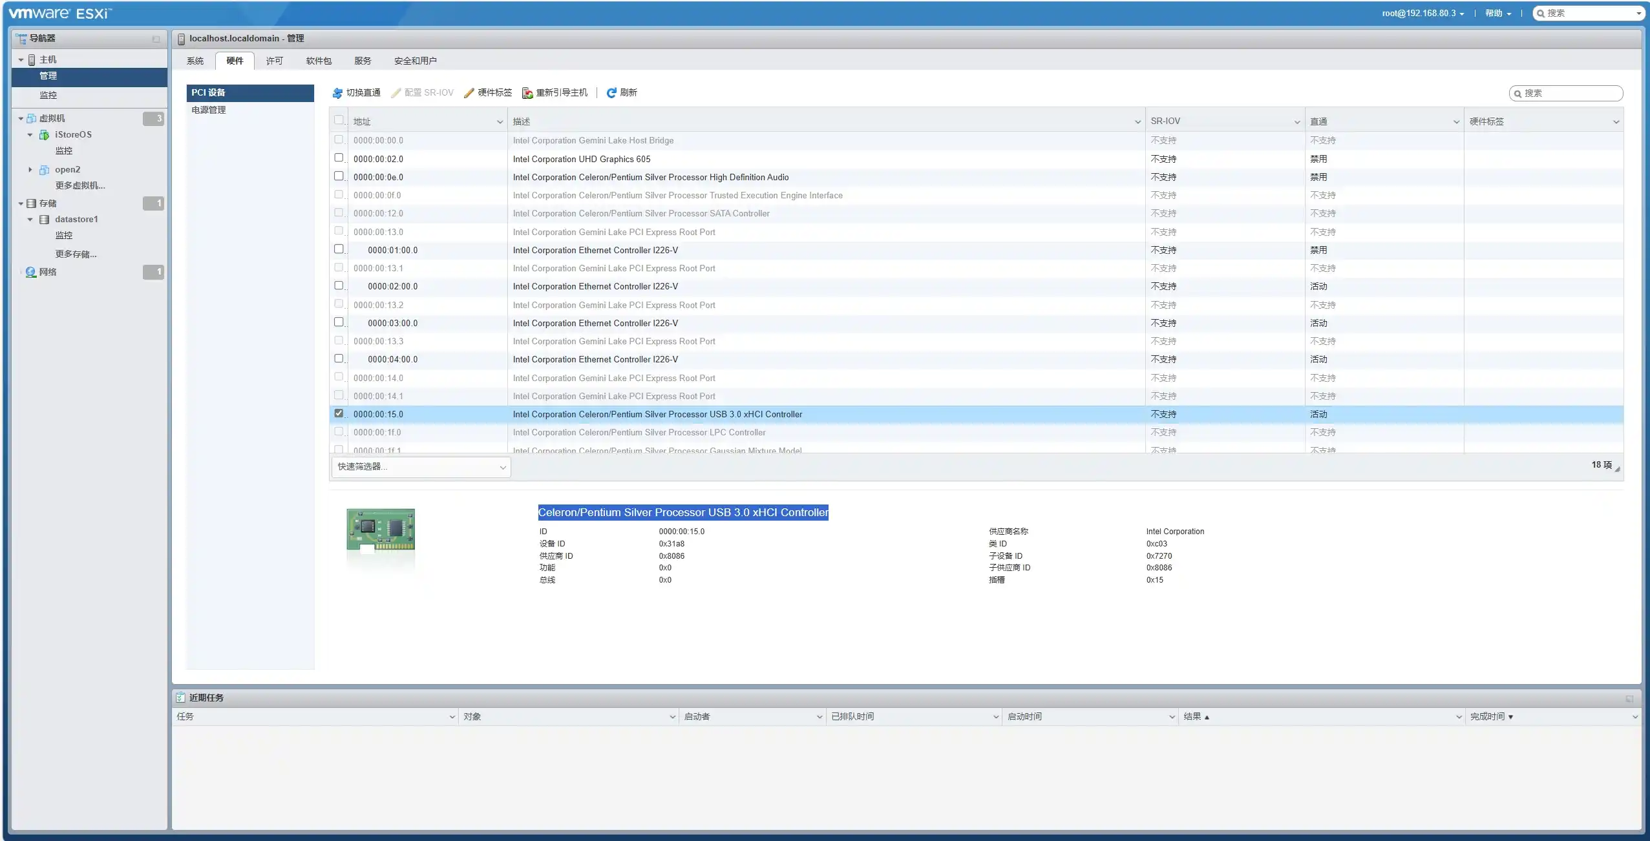The width and height of the screenshot is (1650, 841).
Task: Click the Configure SR-IOV (配置 SR-IOV) icon
Action: (396, 93)
